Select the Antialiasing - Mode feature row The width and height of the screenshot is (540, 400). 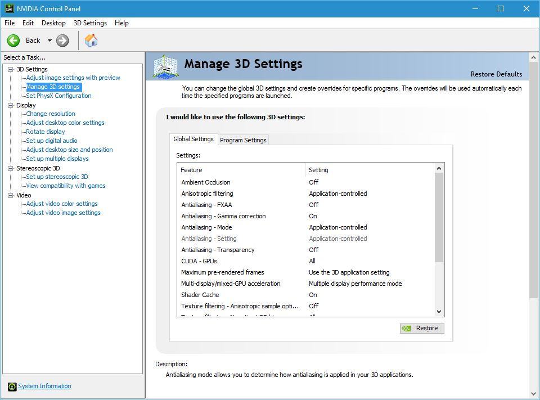click(x=306, y=227)
